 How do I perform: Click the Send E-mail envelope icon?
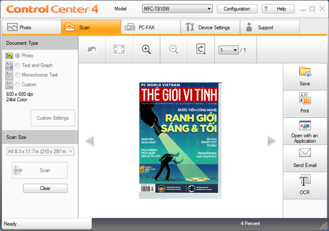(305, 153)
